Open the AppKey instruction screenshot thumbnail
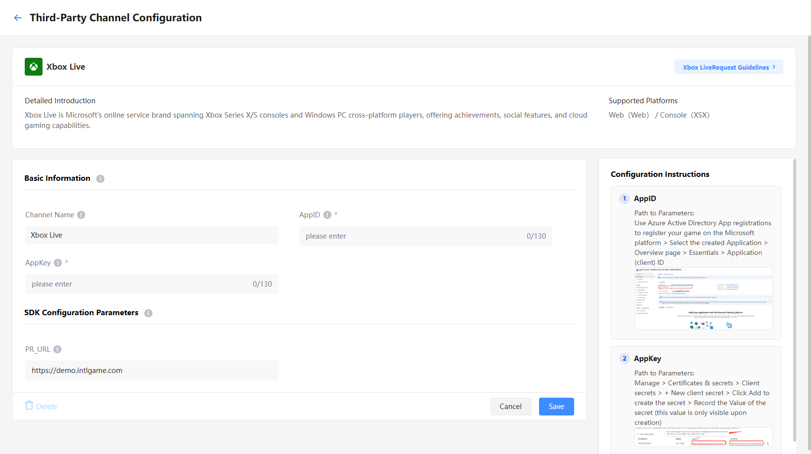The width and height of the screenshot is (811, 454). click(x=704, y=437)
